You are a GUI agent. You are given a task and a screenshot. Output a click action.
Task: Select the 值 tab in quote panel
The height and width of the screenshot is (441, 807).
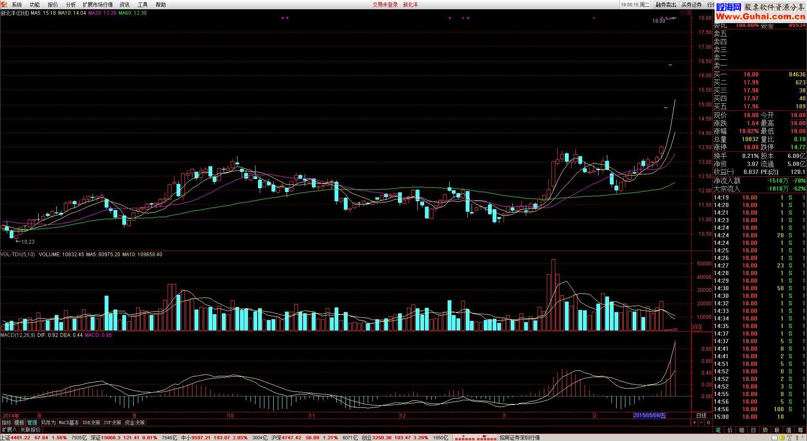coord(789,430)
